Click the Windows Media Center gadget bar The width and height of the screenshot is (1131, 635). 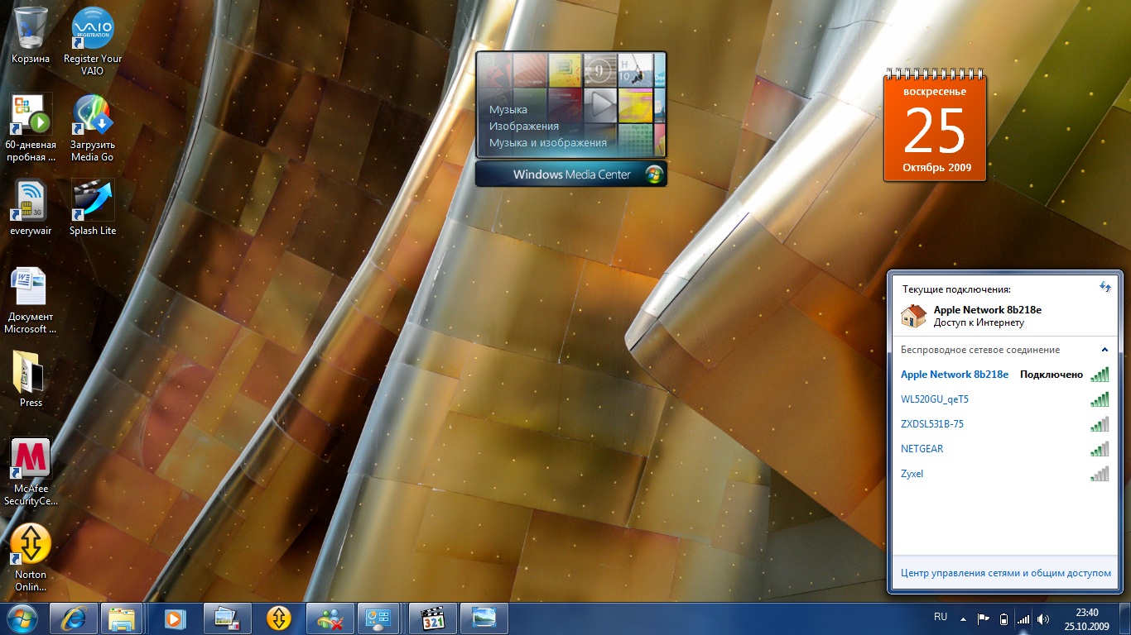(571, 174)
